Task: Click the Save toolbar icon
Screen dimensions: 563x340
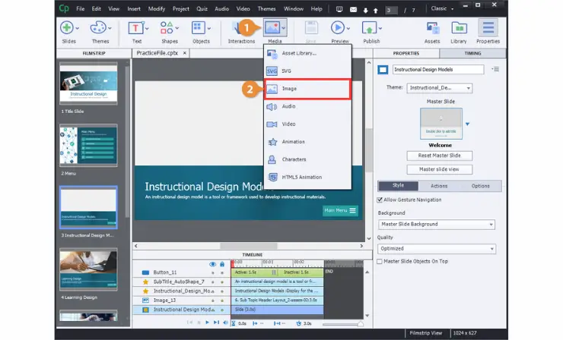Action: [x=311, y=28]
